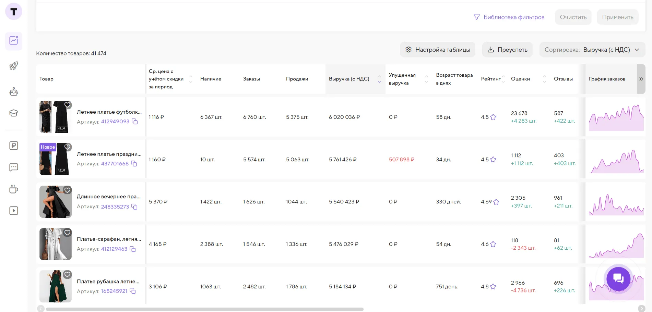652x312 pixels.
Task: Toggle favorite heart on Длинное вечернее dress
Action: click(68, 190)
